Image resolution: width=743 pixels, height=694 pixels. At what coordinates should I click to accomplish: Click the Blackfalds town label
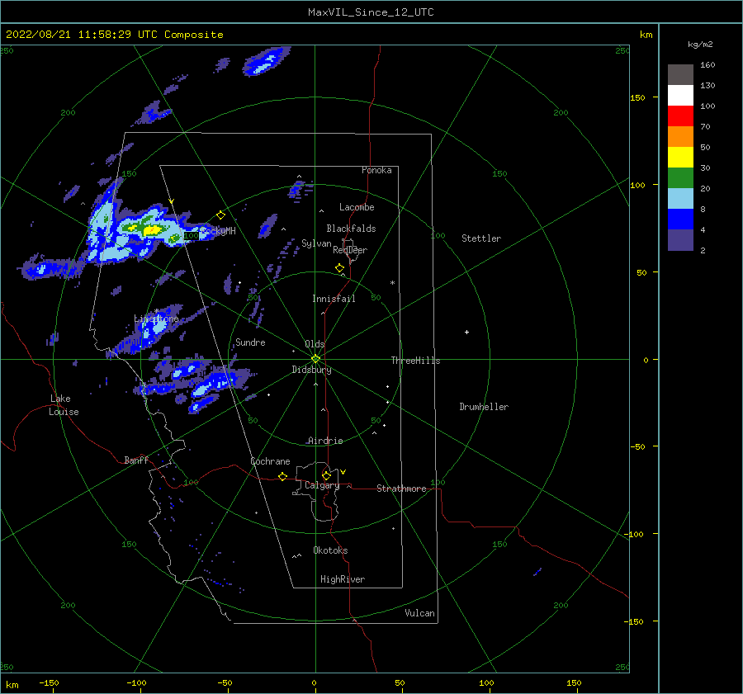pos(351,229)
